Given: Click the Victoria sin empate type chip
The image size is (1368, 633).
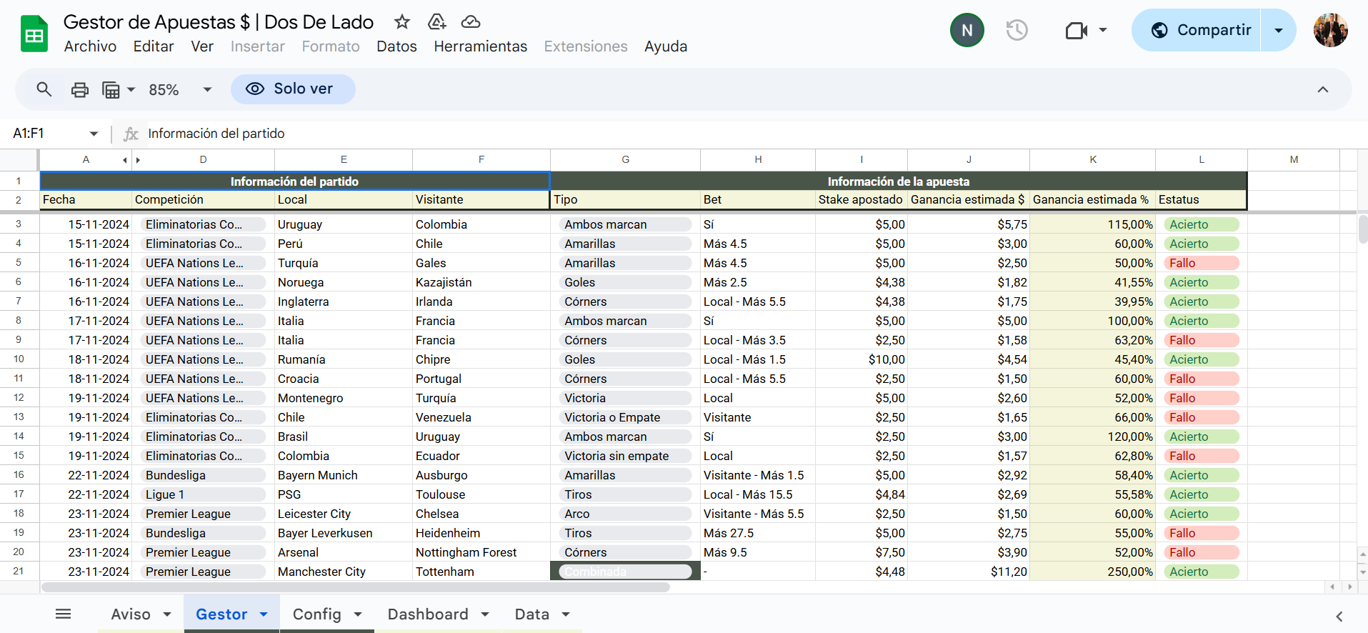Looking at the screenshot, I should coord(625,456).
